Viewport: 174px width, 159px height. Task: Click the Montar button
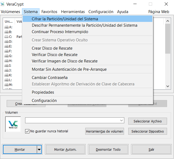coord(20,149)
